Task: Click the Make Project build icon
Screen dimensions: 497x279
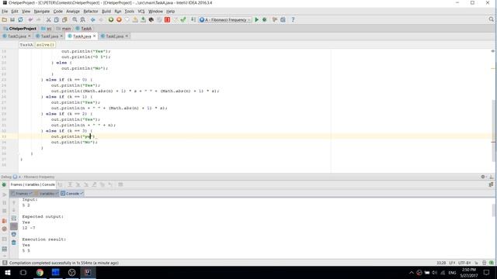Action: click(x=193, y=19)
